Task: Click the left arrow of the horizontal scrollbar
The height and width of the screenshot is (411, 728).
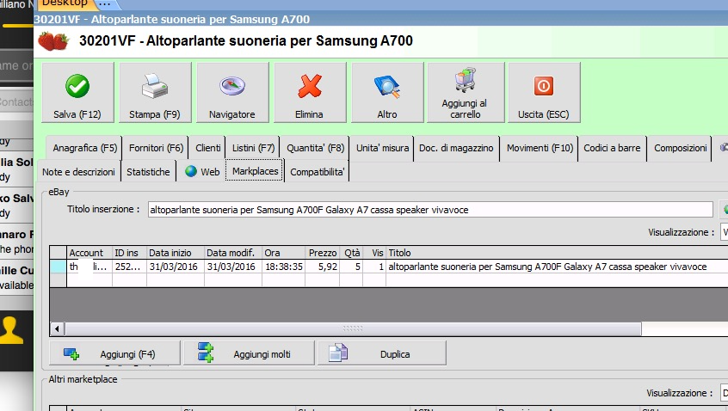Action: click(x=58, y=328)
